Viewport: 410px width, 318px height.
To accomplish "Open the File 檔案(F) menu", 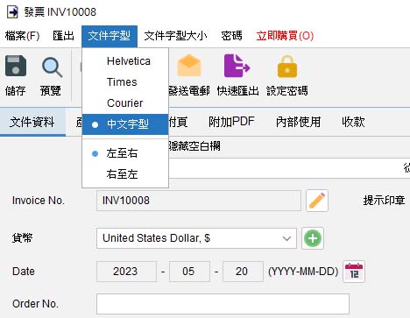I will point(22,36).
